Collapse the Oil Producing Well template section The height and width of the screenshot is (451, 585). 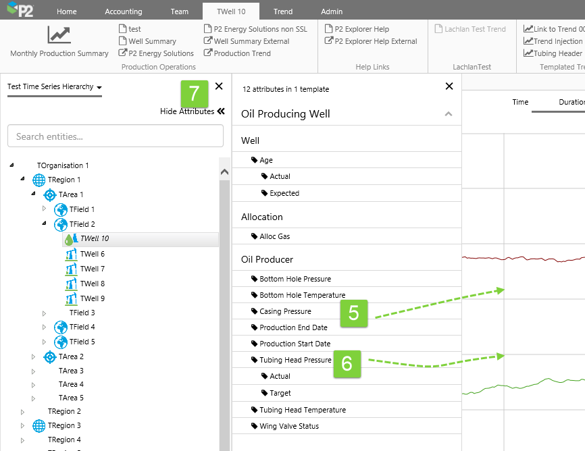[x=448, y=114]
